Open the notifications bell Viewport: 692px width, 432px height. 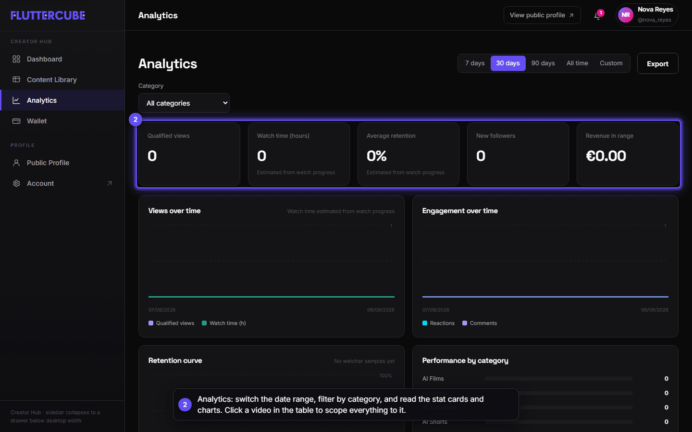click(x=597, y=15)
